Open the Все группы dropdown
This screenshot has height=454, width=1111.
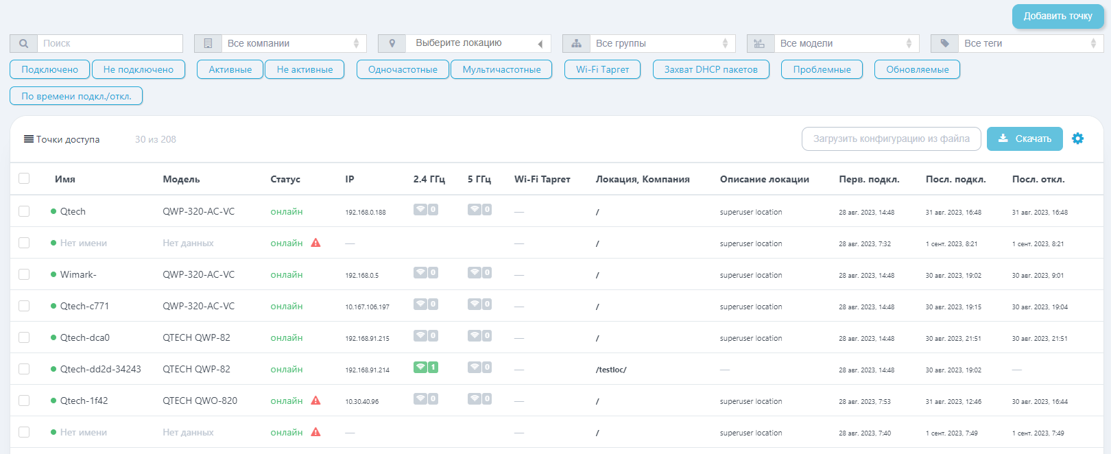click(x=662, y=43)
